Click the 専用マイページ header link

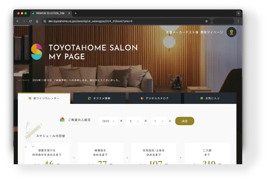coord(194,32)
